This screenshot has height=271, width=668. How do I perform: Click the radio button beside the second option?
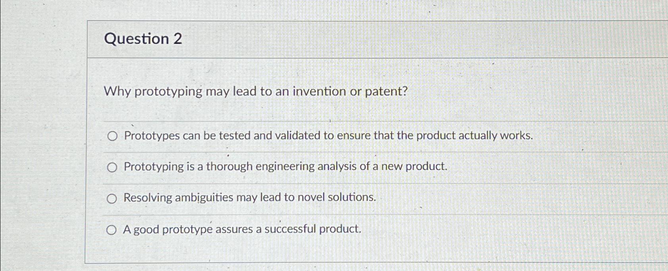point(113,167)
